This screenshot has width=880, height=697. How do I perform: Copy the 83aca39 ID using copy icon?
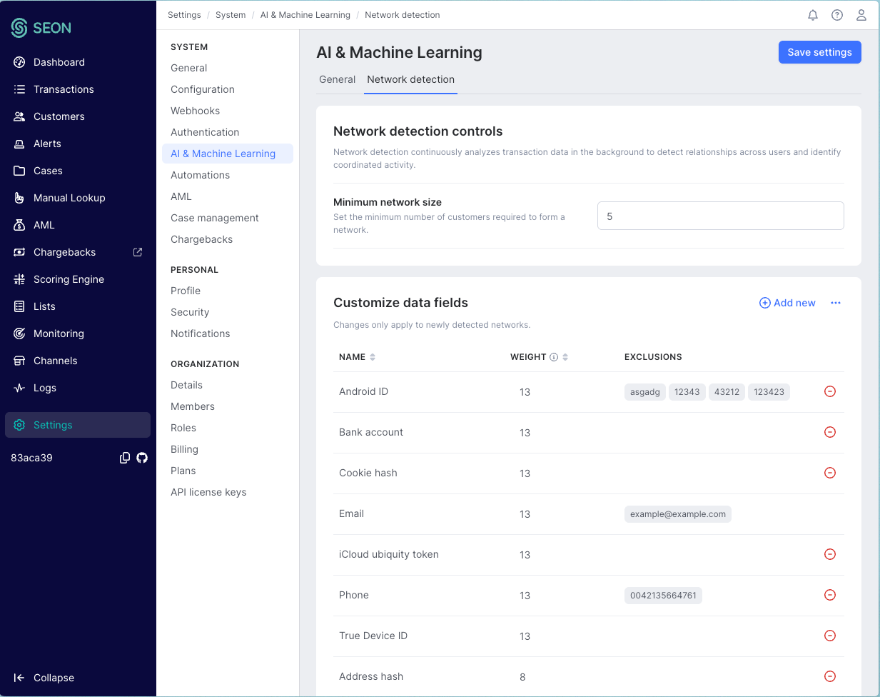pyautogui.click(x=125, y=458)
